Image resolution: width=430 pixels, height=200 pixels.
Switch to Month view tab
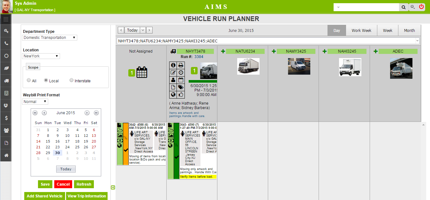point(409,30)
